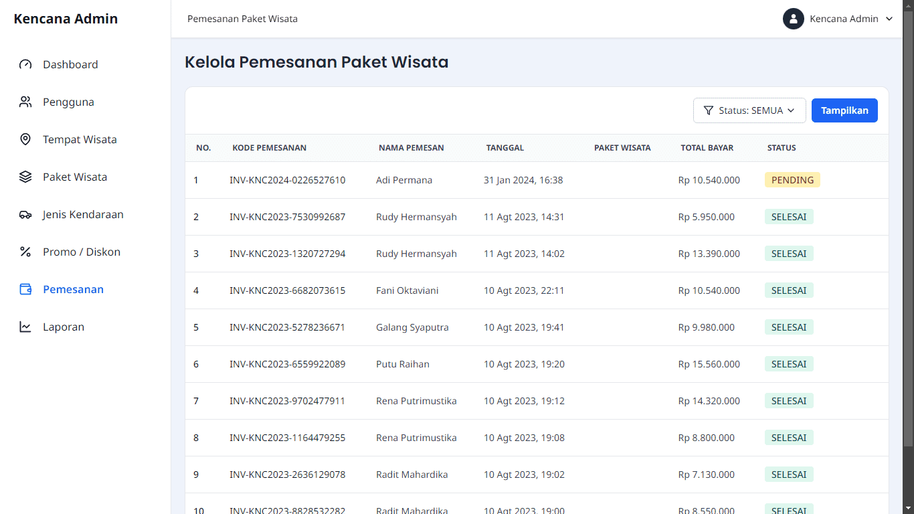The image size is (914, 514).
Task: Click the Pemesanan wallet icon
Action: pos(25,290)
